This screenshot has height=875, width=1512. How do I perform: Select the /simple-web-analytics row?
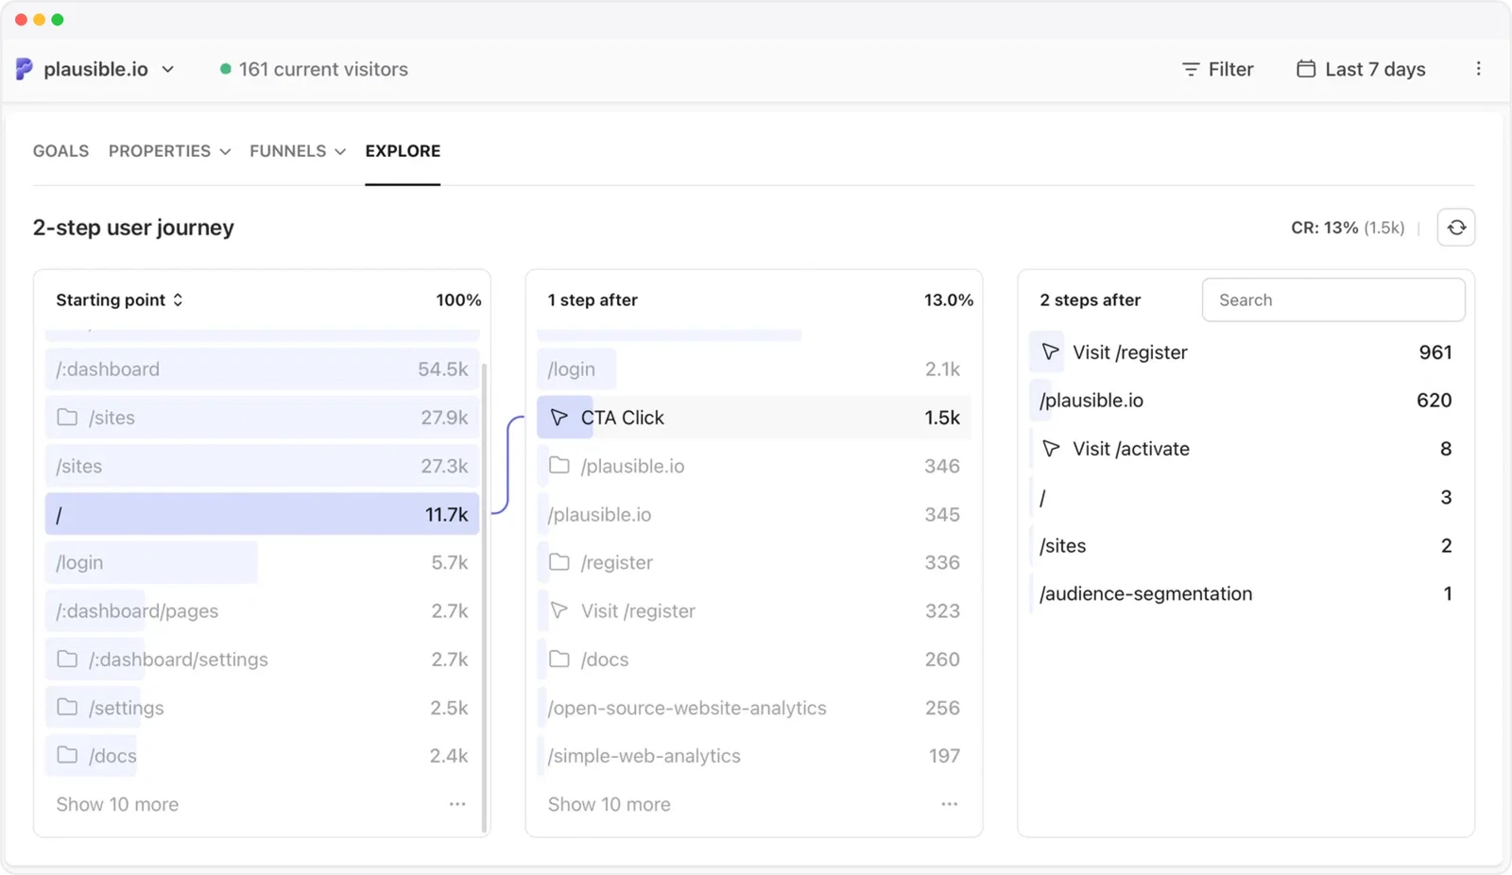(753, 756)
